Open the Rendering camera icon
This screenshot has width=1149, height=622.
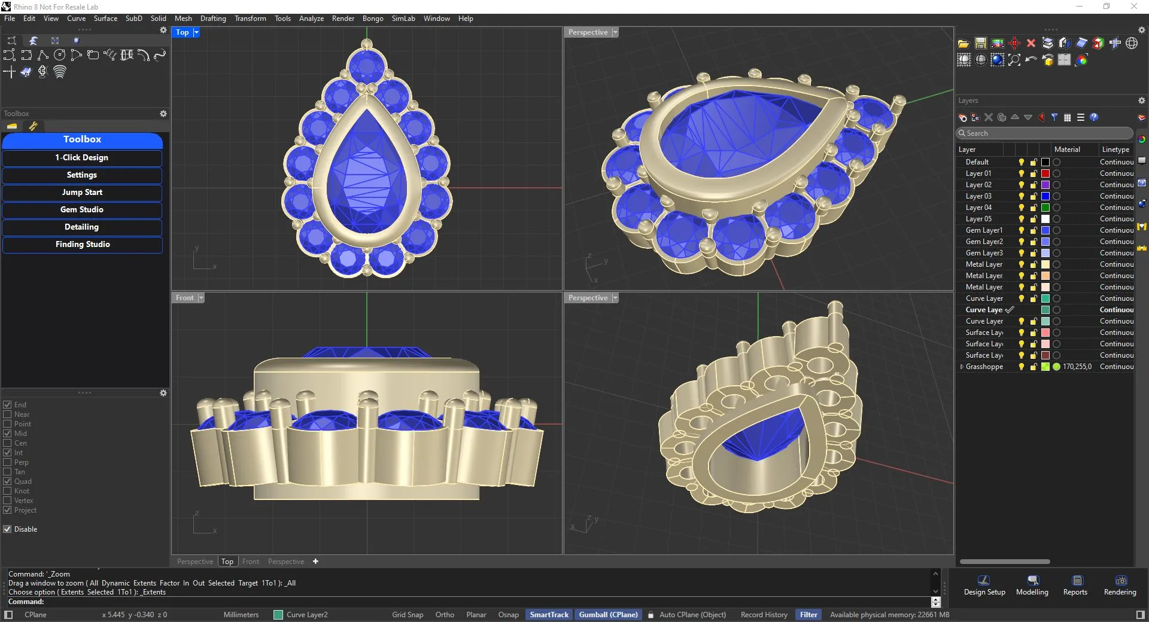1120,581
